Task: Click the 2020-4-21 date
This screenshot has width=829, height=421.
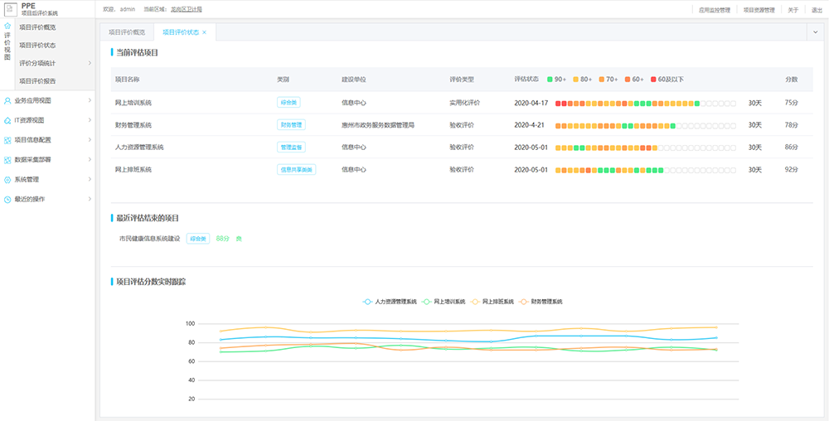Action: coord(529,125)
